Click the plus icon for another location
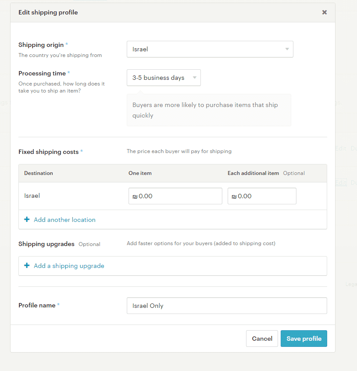Image resolution: width=357 pixels, height=371 pixels. coord(27,220)
